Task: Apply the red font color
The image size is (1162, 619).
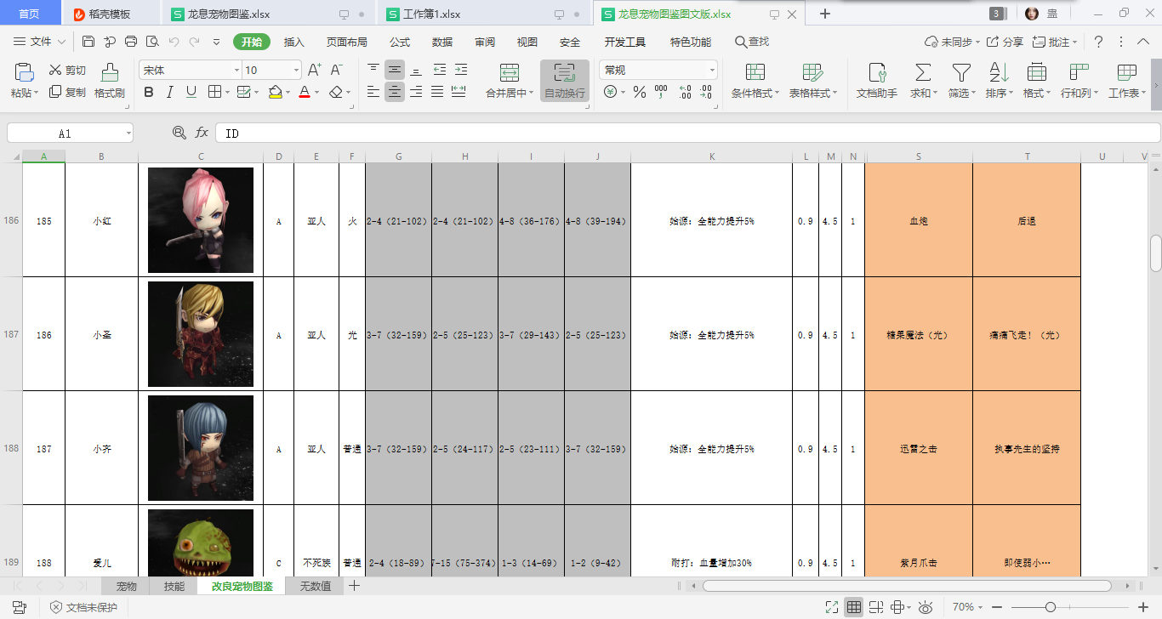Action: pos(305,92)
